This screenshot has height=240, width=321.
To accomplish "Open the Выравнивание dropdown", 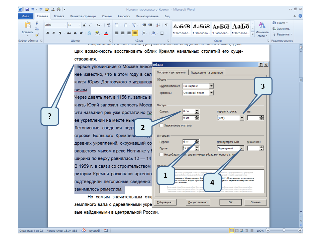I will pos(211,86).
